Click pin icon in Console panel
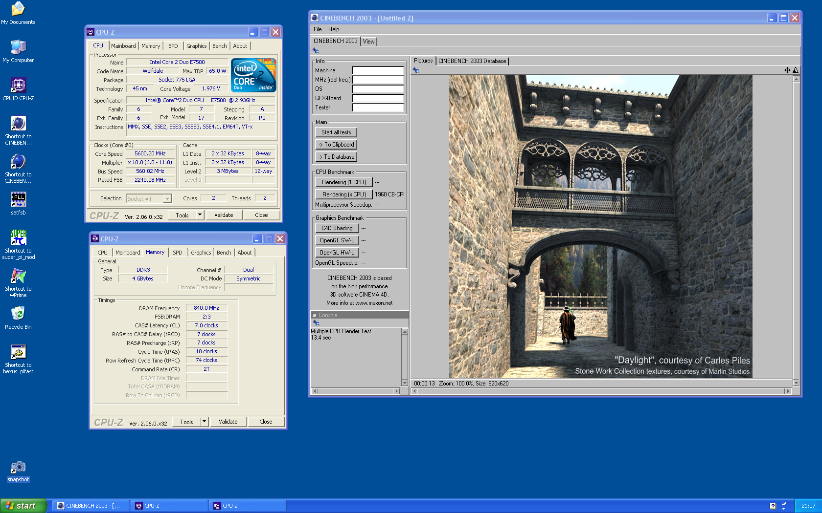This screenshot has width=822, height=513. [x=316, y=323]
